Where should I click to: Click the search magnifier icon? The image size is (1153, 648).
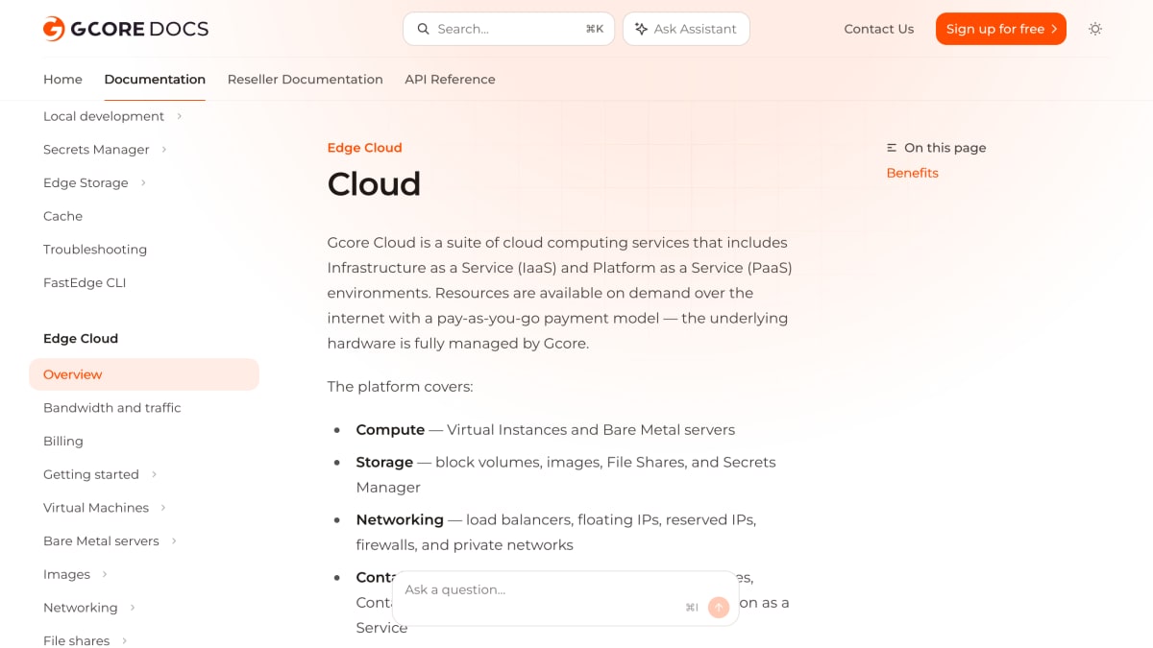click(423, 29)
